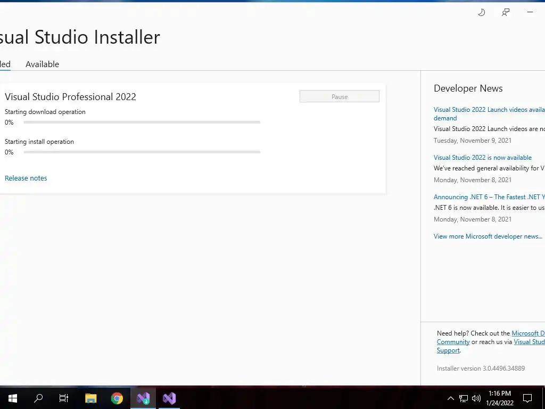
Task: Select 'Tuesday, November 9, 2021' date text
Action: click(x=473, y=141)
